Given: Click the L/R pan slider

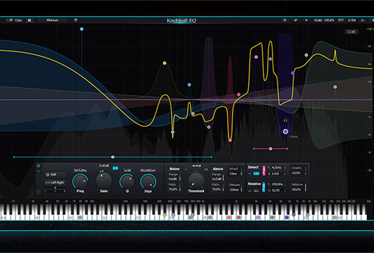Looking at the screenshot, I should click(55, 190).
